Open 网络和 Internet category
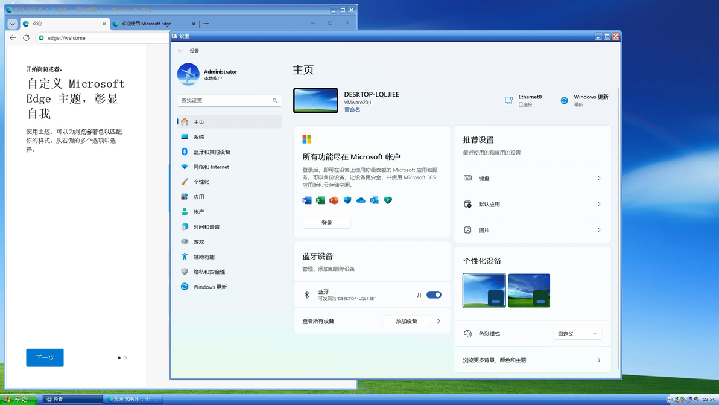The image size is (719, 405). coord(229,167)
